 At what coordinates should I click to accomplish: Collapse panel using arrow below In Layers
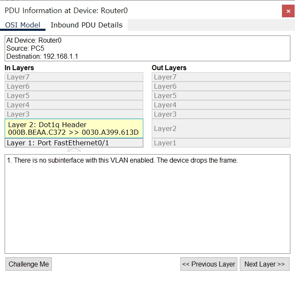[74, 150]
